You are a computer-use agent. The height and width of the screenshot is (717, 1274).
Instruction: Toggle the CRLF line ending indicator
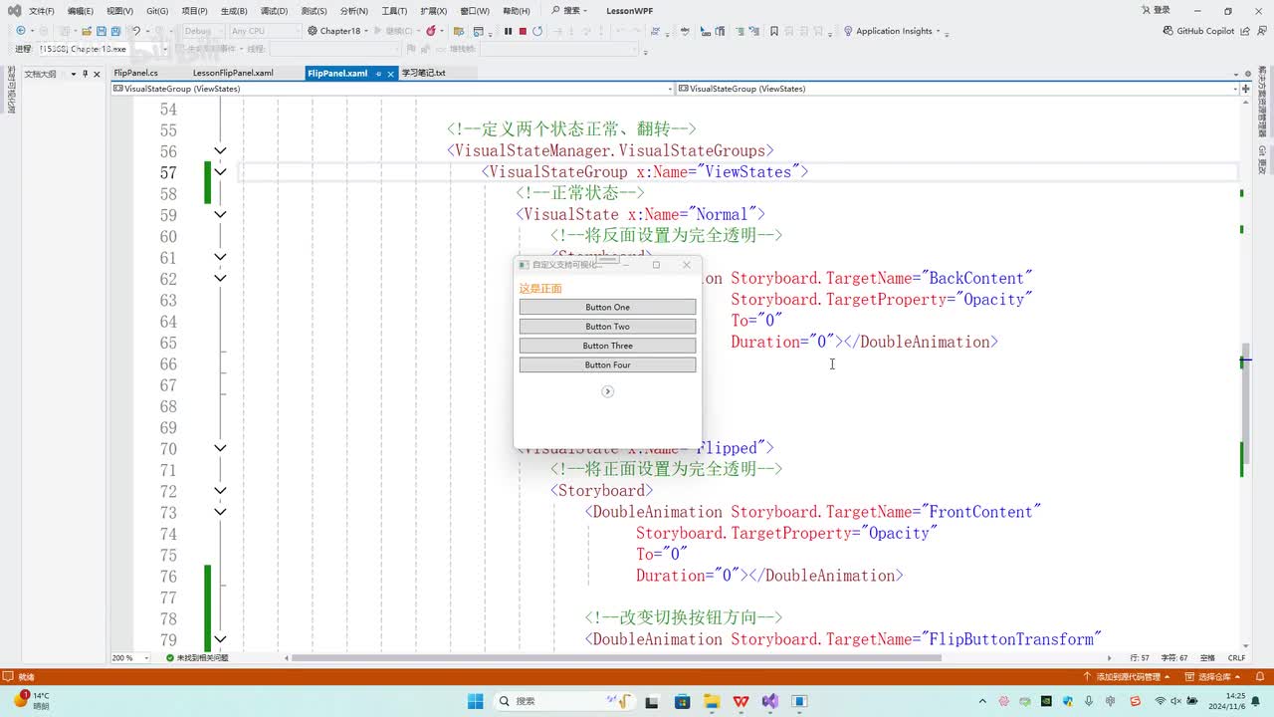tap(1236, 658)
